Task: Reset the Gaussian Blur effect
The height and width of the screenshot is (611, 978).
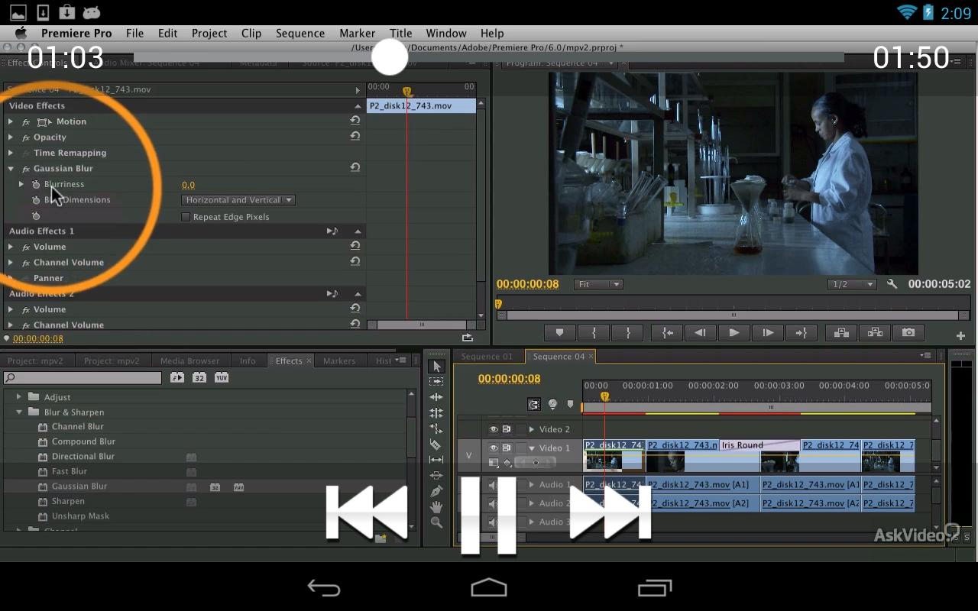Action: (x=355, y=168)
